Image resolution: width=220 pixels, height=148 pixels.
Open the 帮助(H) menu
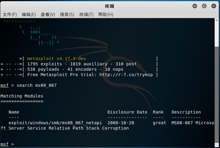click(106, 15)
